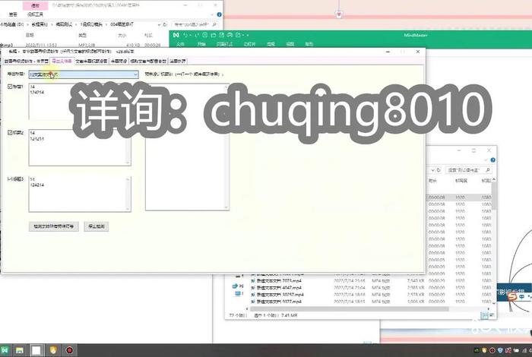Open the 幻灯片 ribbon tab in MindMaster
Image resolution: width=532 pixels, height=357 pixels.
(249, 44)
